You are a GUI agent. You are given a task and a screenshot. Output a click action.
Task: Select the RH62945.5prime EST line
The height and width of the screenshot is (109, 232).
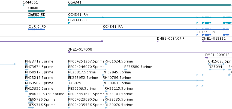tap(153, 75)
